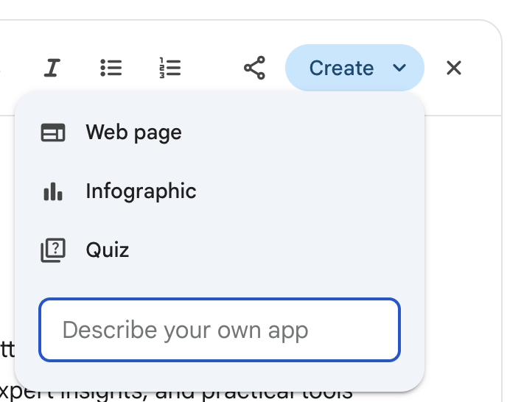This screenshot has width=507, height=402.
Task: Toggle italic text formatting
Action: point(51,68)
